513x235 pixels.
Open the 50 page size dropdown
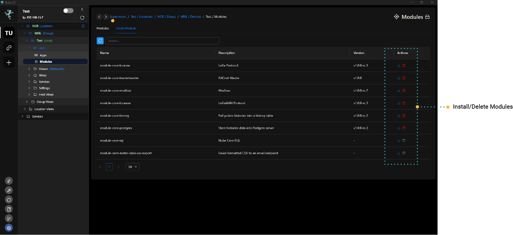pyautogui.click(x=133, y=167)
